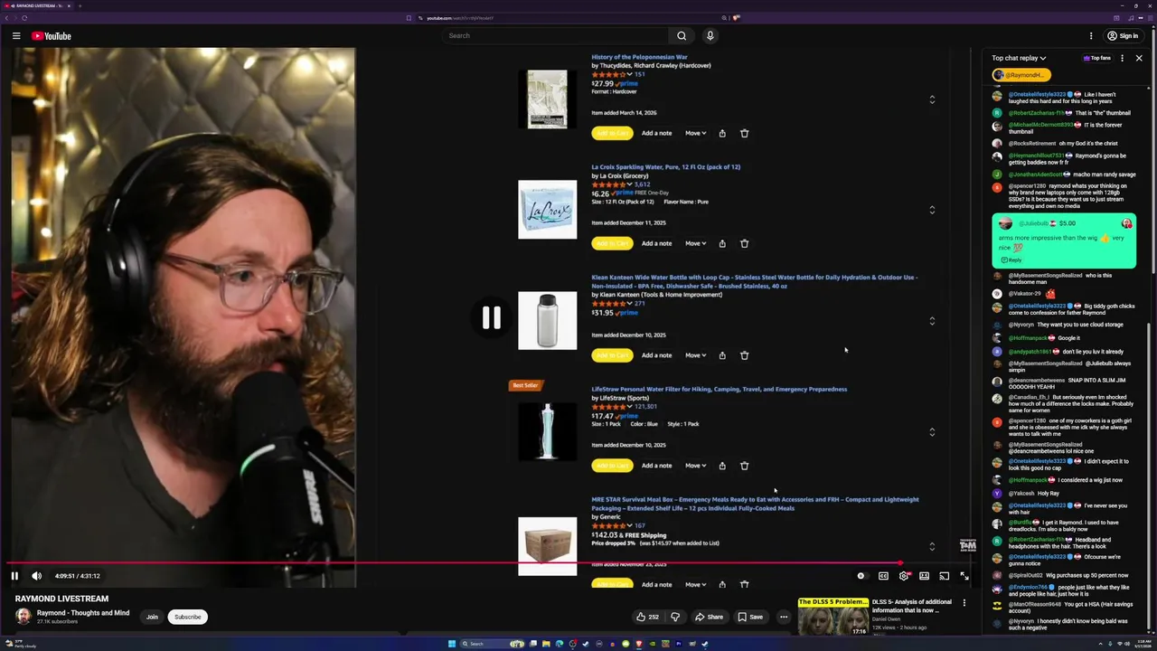This screenshot has height=651, width=1157.
Task: Reorder La Croix item with arrows handle
Action: [932, 210]
